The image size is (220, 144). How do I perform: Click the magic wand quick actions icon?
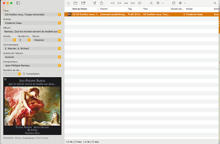(151, 3)
